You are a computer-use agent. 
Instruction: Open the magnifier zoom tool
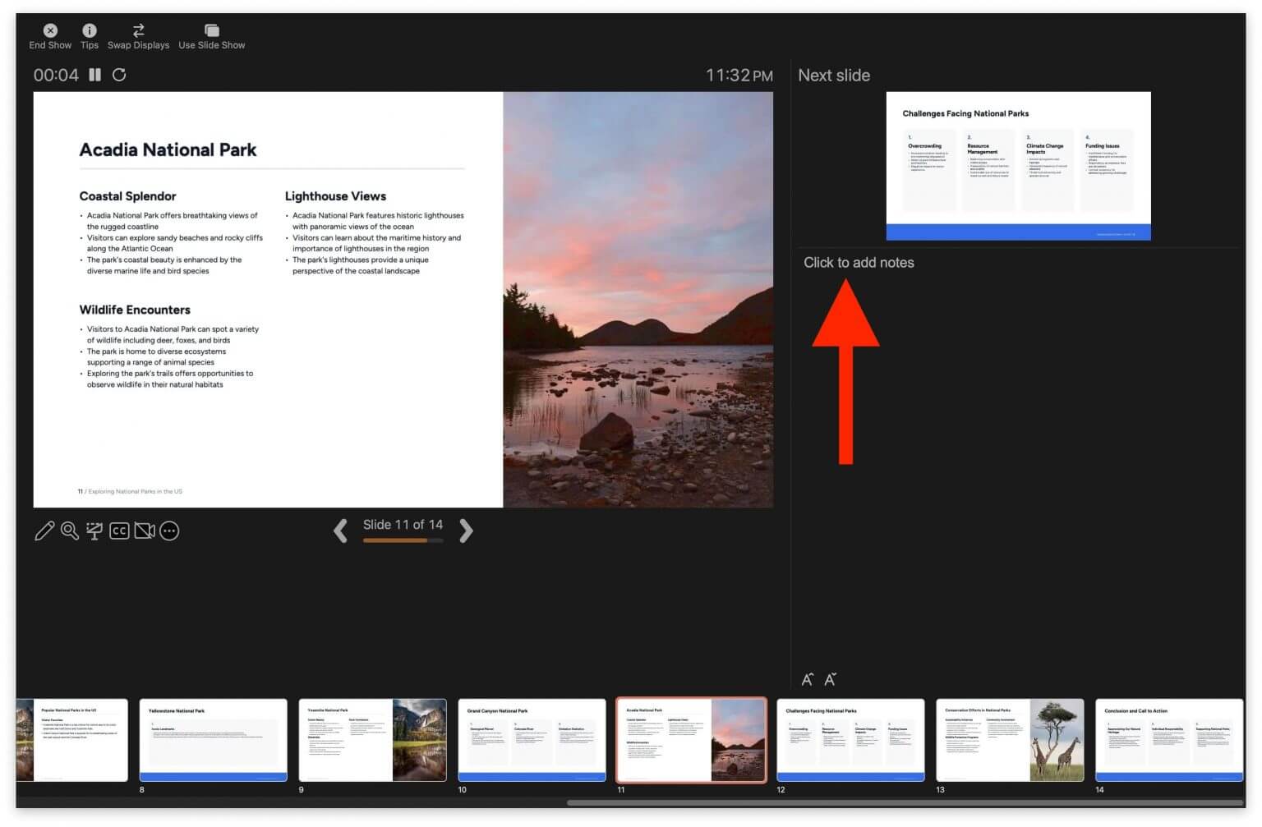pos(69,531)
